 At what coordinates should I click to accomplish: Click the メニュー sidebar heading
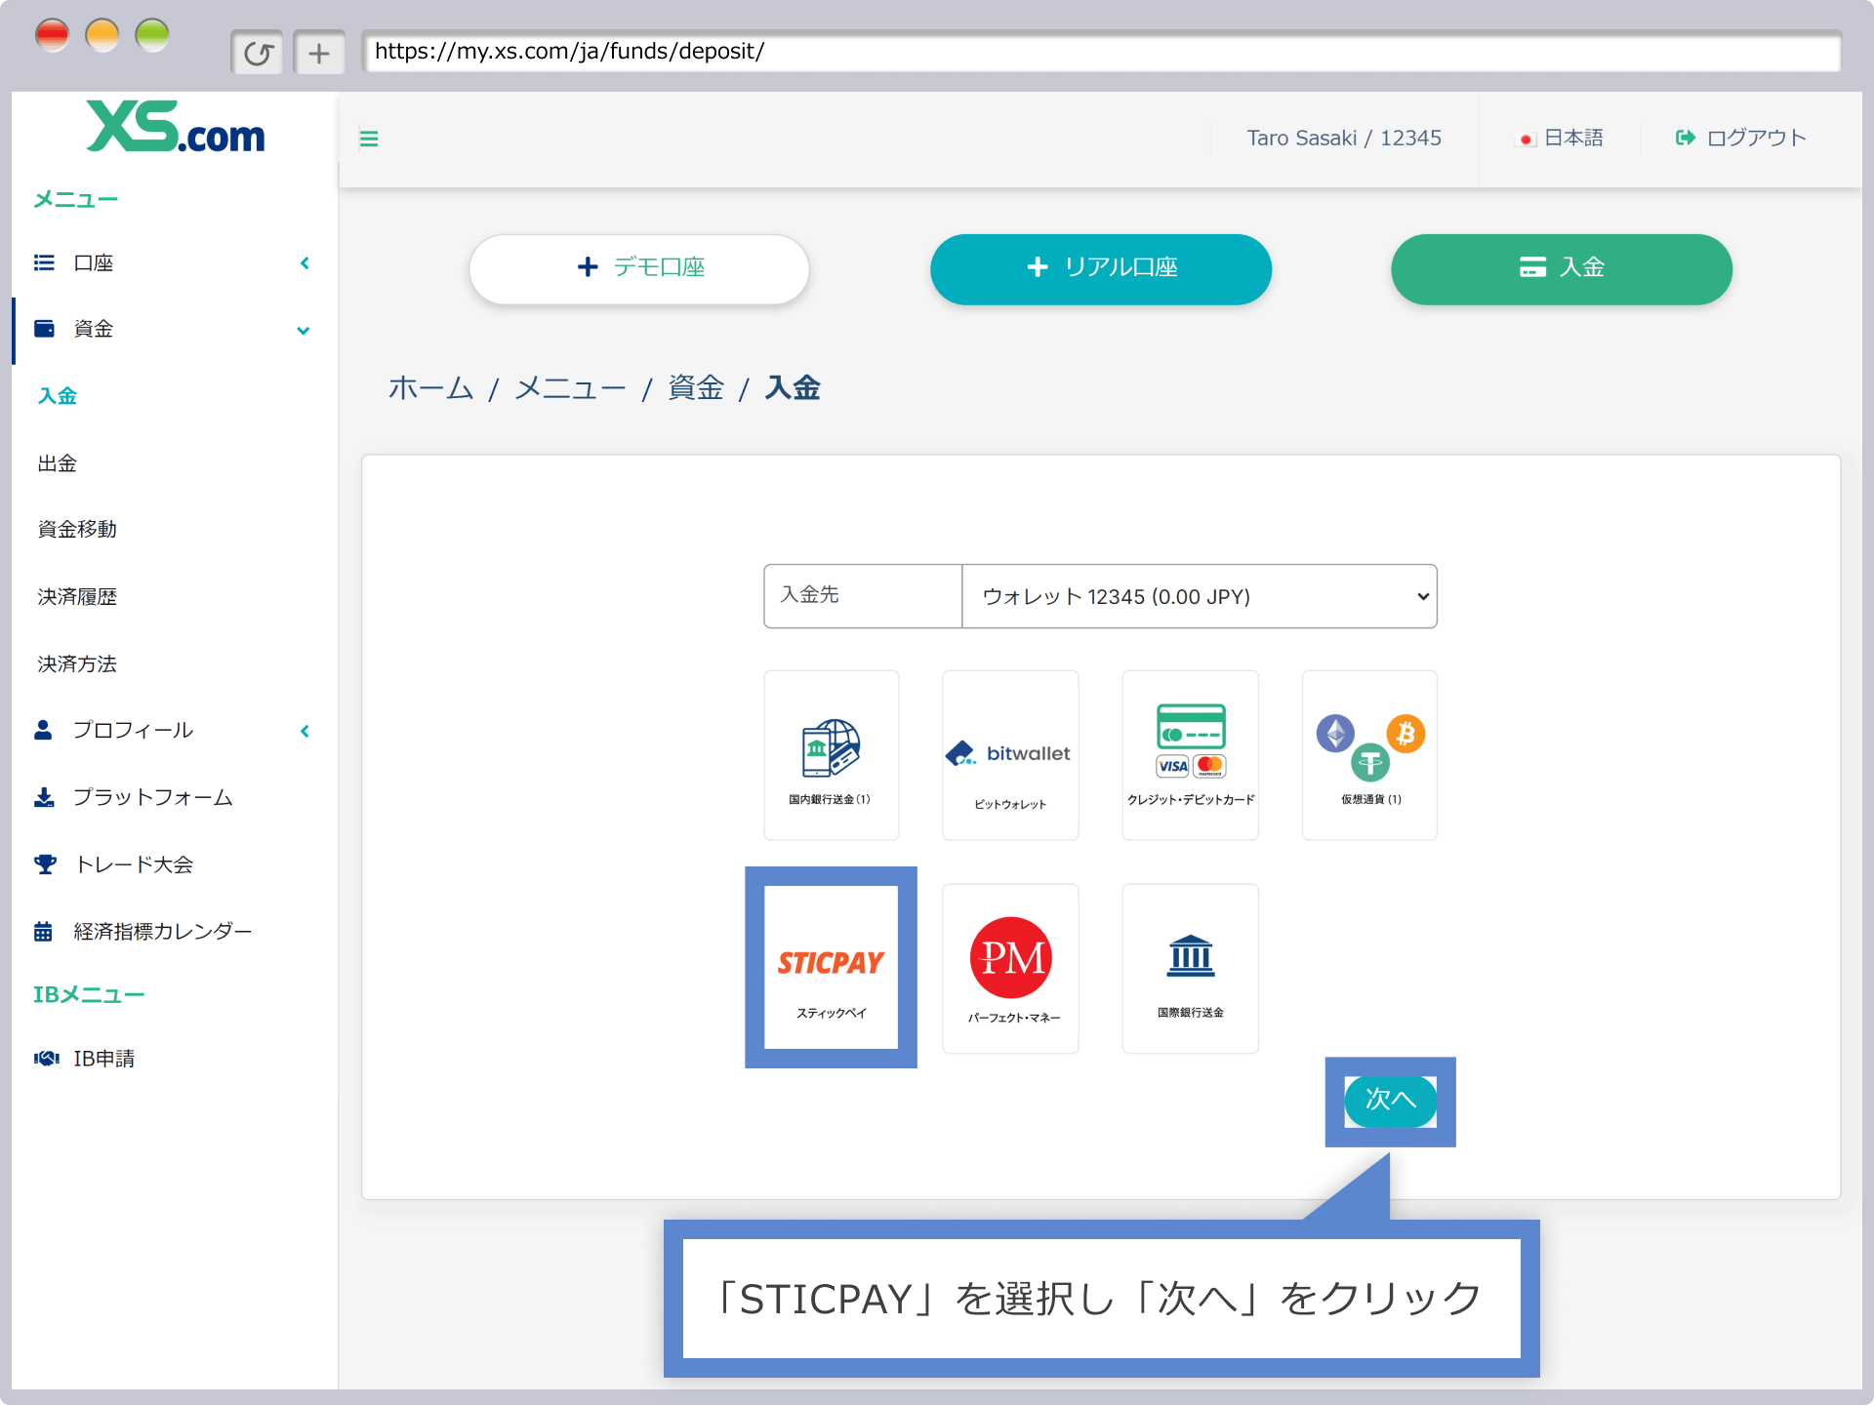76,200
